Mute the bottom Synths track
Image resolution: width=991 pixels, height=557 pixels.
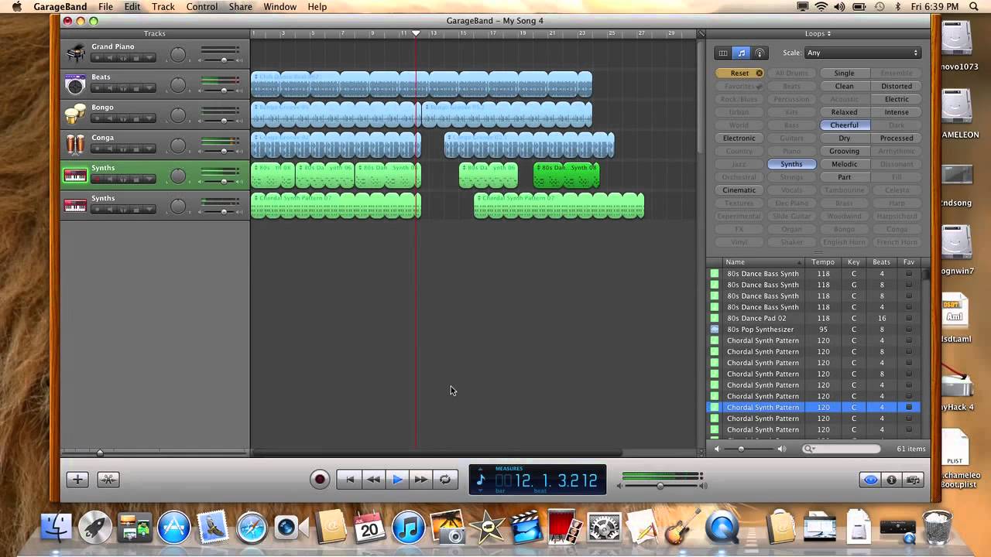coord(110,210)
